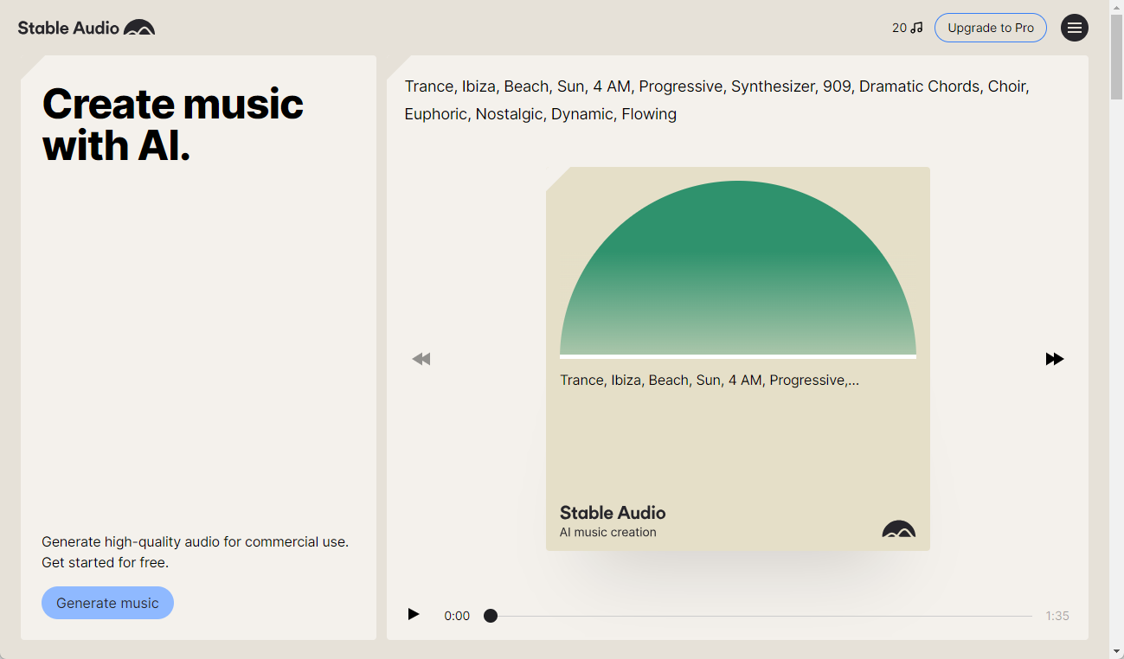Screen dimensions: 1124x659
Task: Click the wave icon on the album card
Action: (x=899, y=529)
